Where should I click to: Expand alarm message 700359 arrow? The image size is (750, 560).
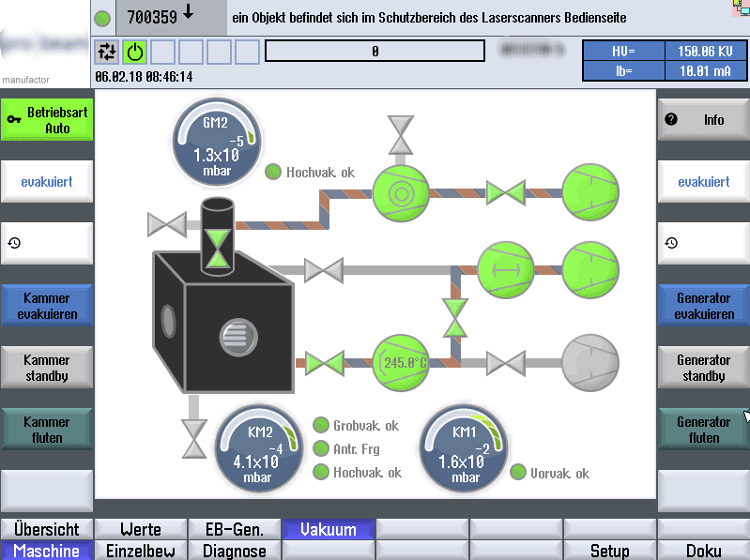tap(189, 14)
